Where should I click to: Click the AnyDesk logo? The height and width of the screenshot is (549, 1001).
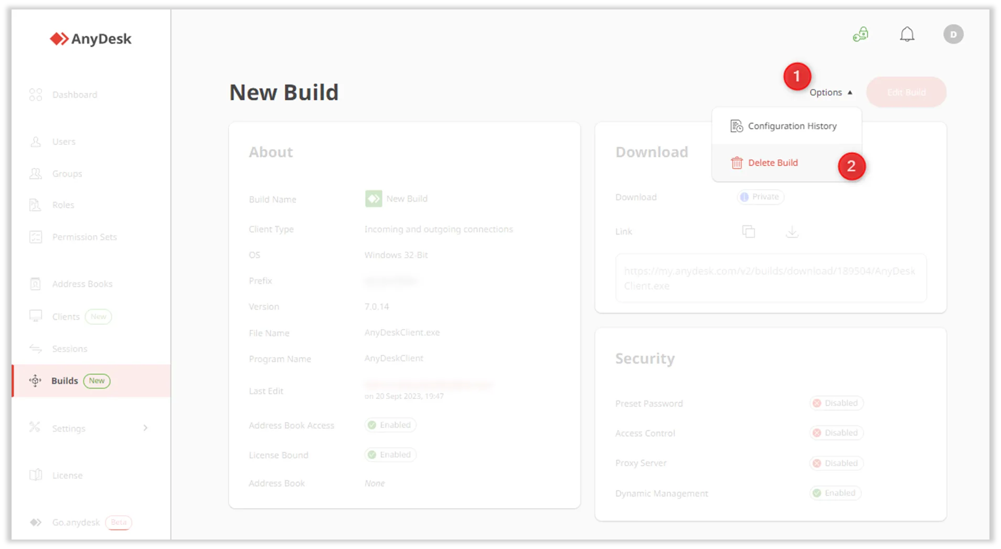[91, 39]
